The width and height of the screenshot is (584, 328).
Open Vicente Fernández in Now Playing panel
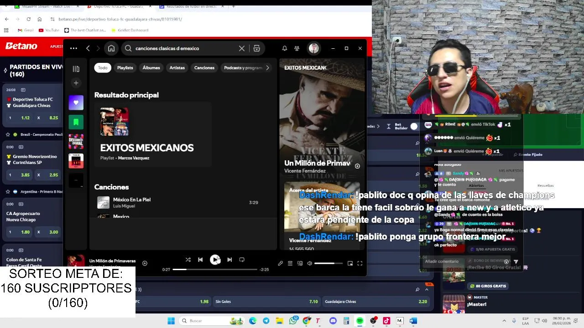[305, 171]
